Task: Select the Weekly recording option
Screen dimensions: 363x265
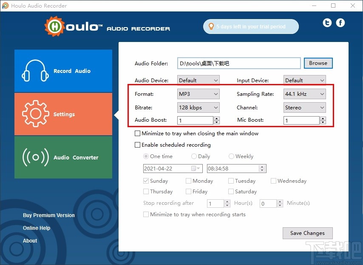Action: pos(231,156)
